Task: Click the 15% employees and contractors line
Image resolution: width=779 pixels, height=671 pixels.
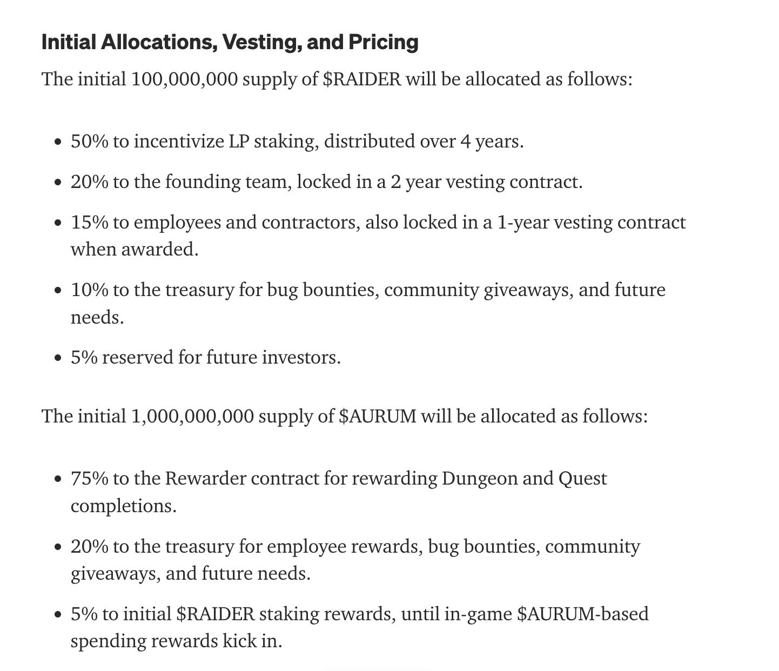Action: pyautogui.click(x=378, y=223)
